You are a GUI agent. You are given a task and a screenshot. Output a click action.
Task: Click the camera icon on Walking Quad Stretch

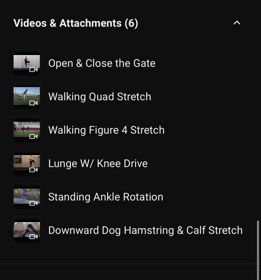point(33,103)
